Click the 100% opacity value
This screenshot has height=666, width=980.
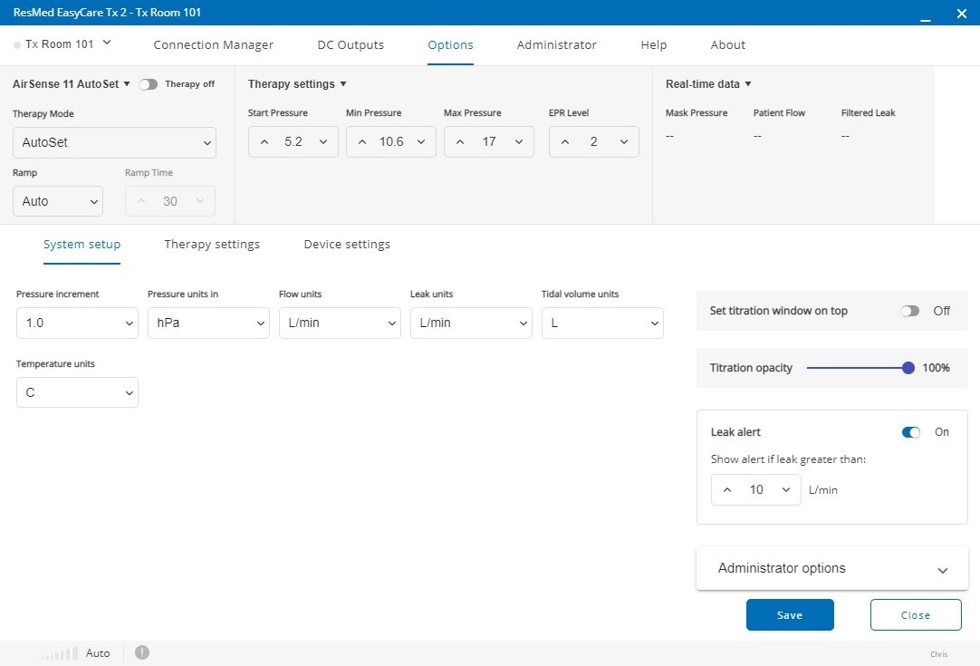click(x=937, y=368)
